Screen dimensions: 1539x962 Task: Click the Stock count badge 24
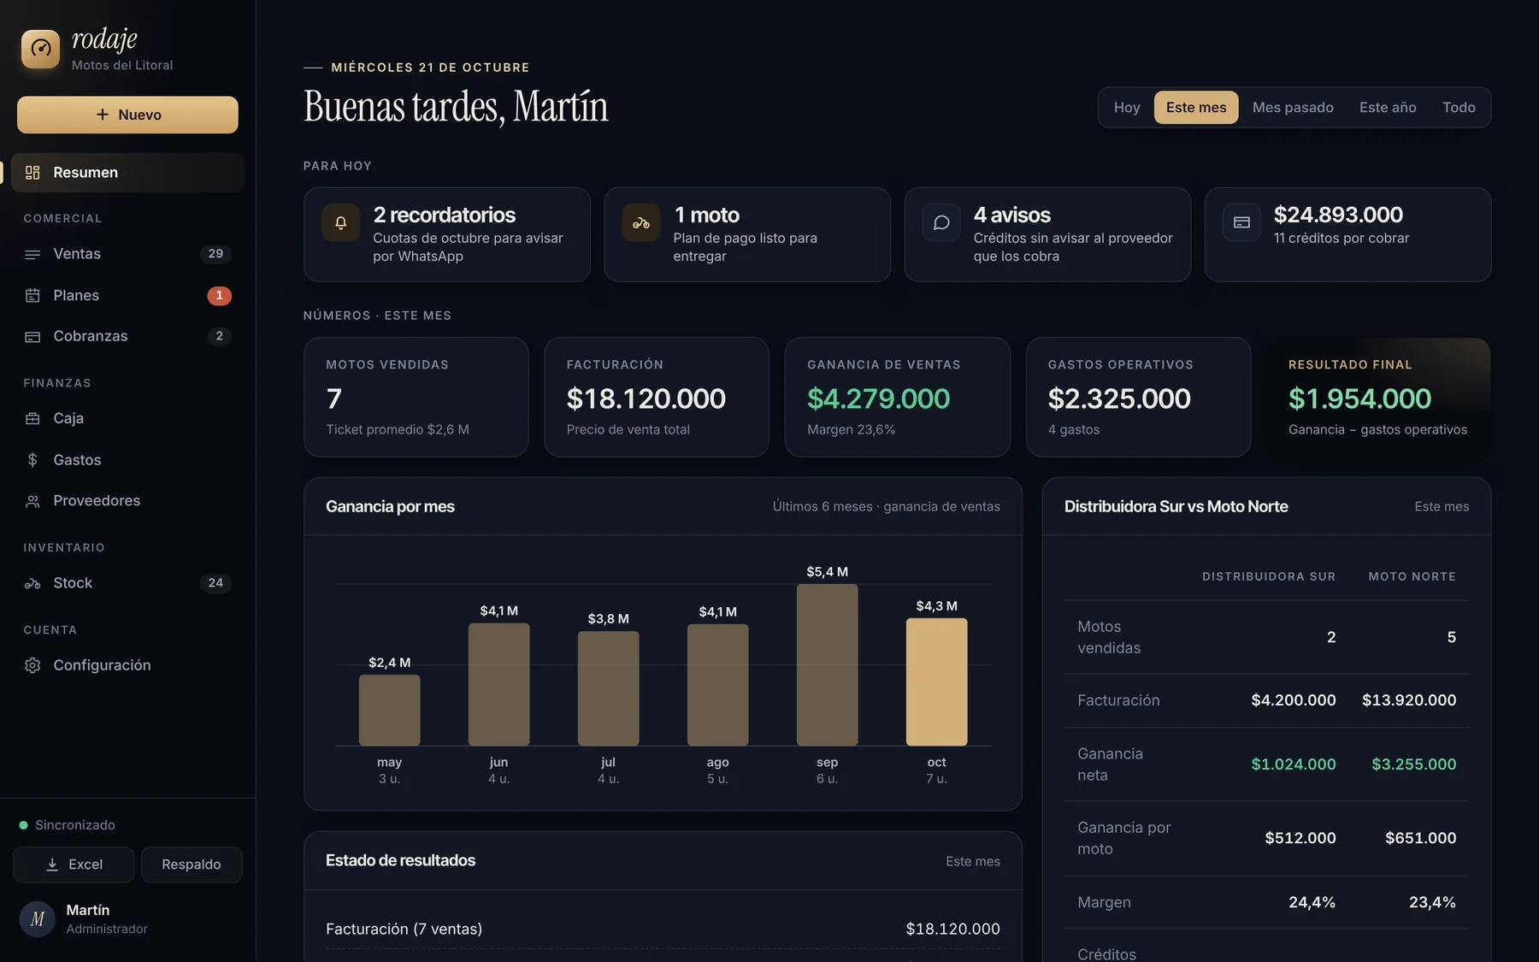[215, 583]
